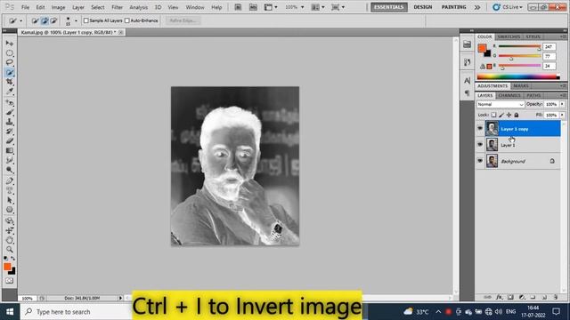
Task: Click the Refine Edge button
Action: (x=183, y=20)
